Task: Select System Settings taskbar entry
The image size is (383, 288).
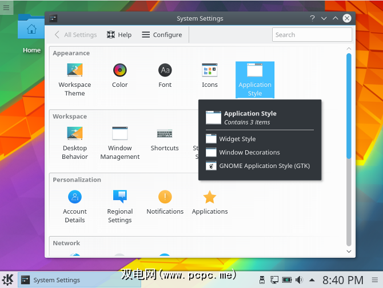Action: (79, 279)
